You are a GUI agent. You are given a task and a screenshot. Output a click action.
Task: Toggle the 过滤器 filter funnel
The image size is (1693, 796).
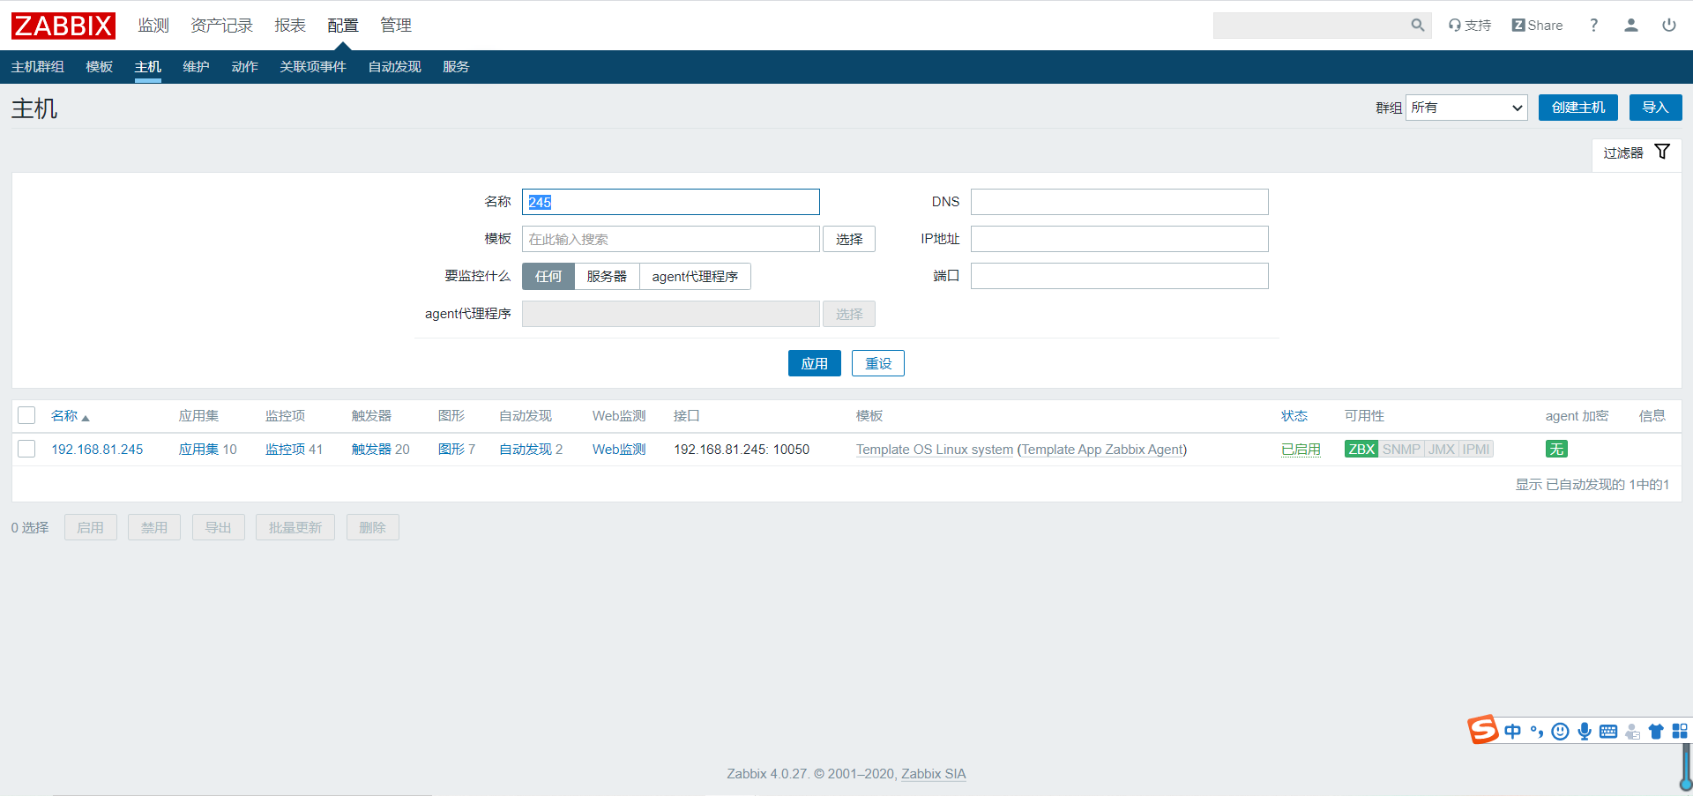[1662, 152]
